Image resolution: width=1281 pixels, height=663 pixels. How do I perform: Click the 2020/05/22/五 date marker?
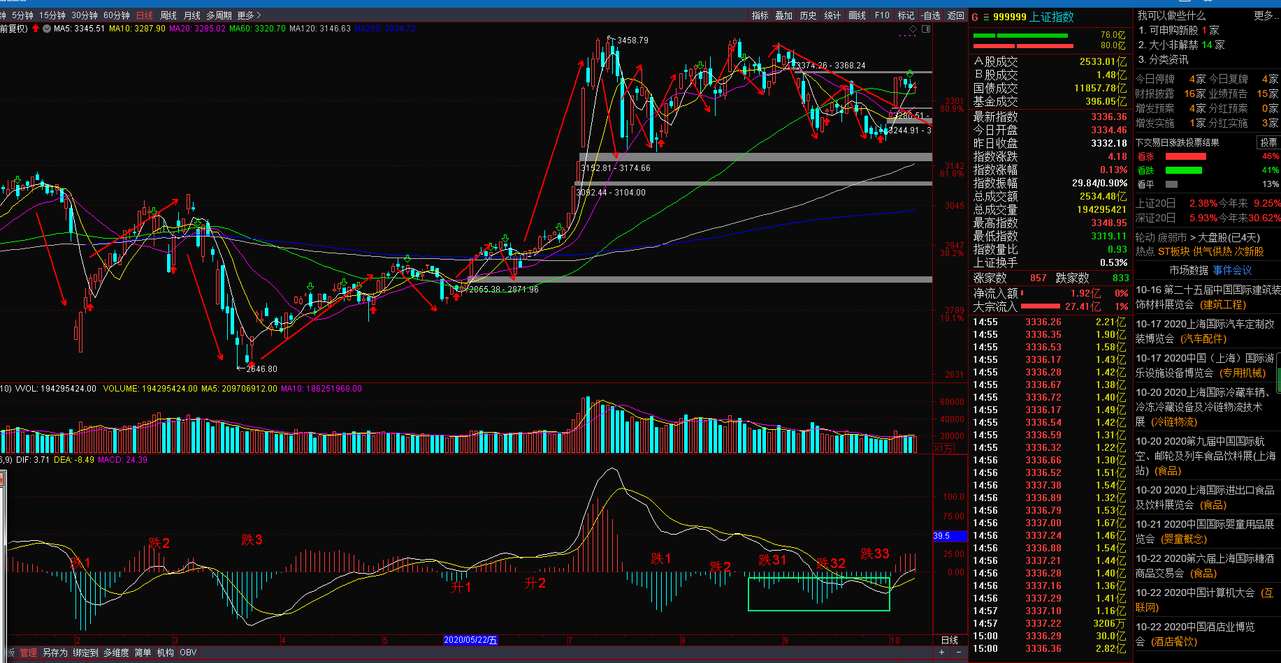(x=470, y=640)
